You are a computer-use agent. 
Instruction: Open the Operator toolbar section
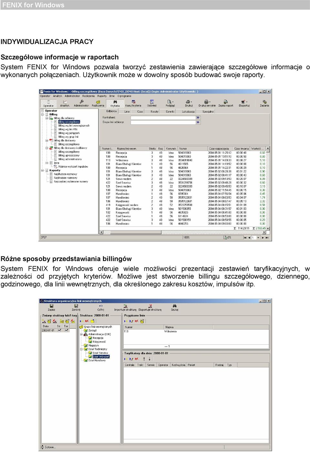click(x=48, y=103)
